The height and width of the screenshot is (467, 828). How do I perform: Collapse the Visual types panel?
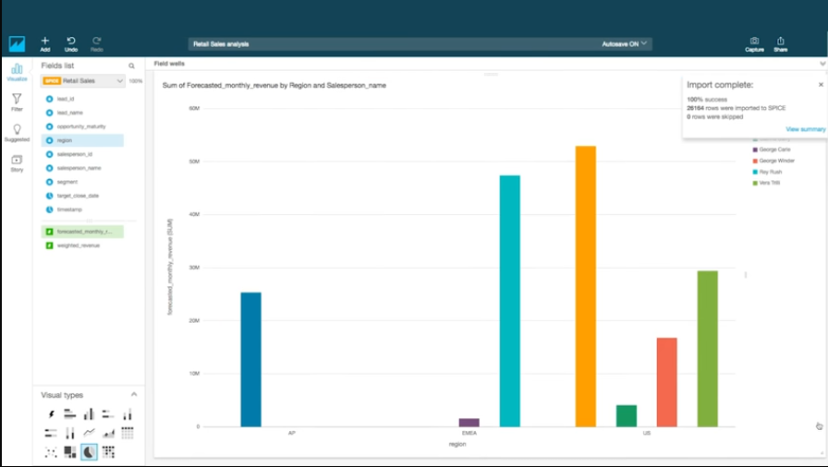point(134,395)
